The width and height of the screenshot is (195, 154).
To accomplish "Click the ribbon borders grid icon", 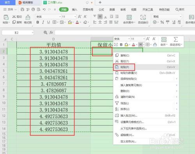I will (x=54, y=22).
